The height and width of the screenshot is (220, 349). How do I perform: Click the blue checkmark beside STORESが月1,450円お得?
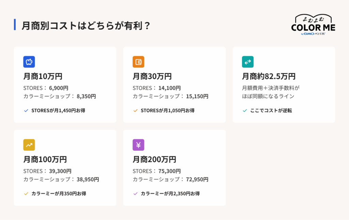26,111
